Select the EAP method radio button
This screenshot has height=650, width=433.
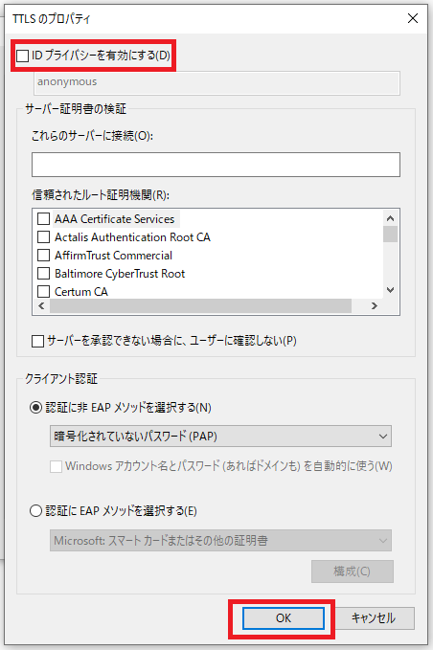[x=36, y=511]
